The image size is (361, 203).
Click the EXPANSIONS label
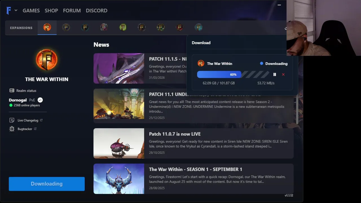pyautogui.click(x=21, y=28)
